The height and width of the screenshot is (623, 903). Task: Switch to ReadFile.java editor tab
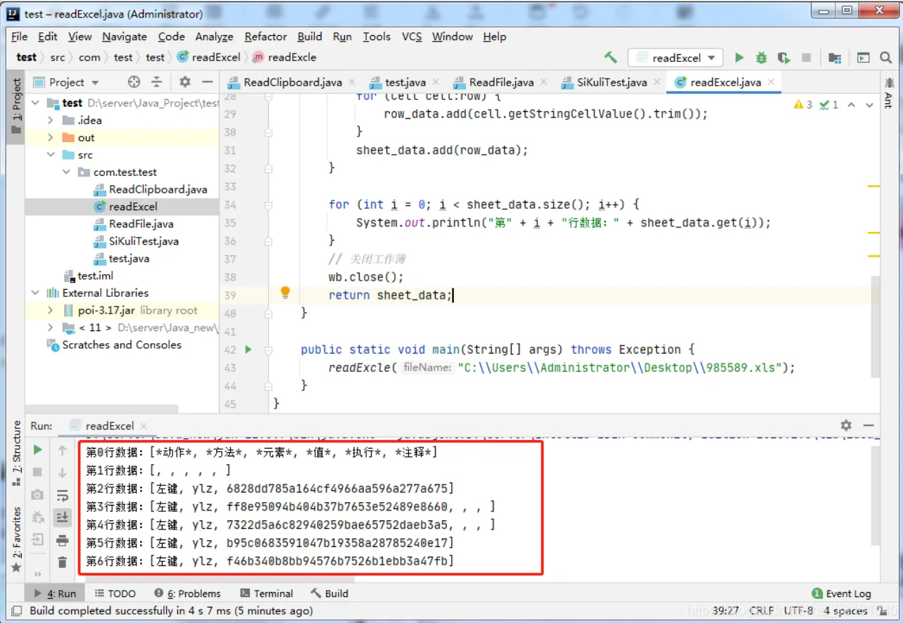point(501,82)
